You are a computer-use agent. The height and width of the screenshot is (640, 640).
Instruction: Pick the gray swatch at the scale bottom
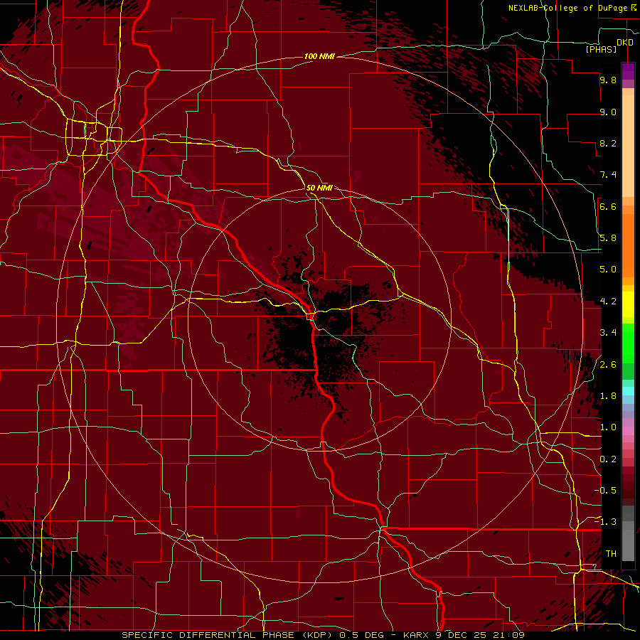628,541
